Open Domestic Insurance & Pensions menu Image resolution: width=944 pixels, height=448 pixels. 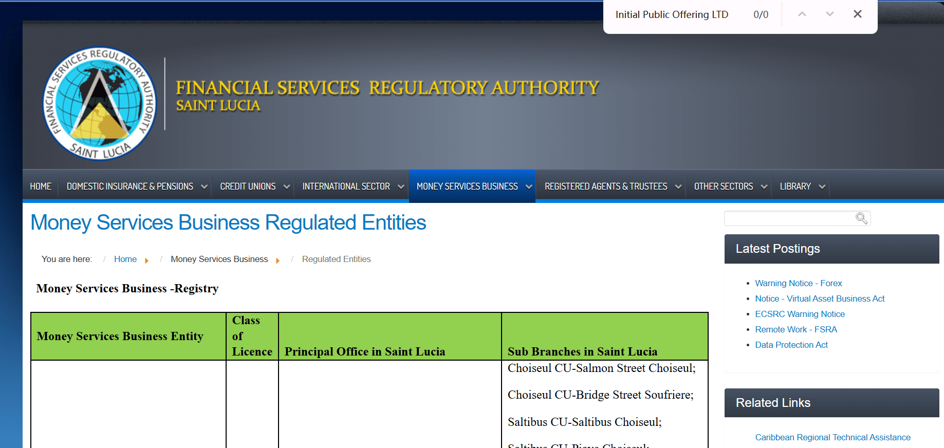tap(130, 186)
